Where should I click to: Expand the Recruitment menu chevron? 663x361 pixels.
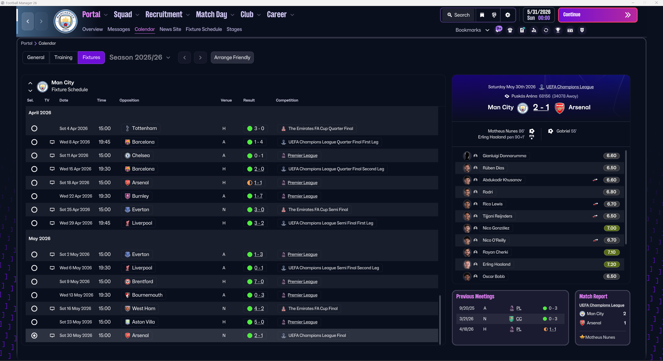pos(188,15)
